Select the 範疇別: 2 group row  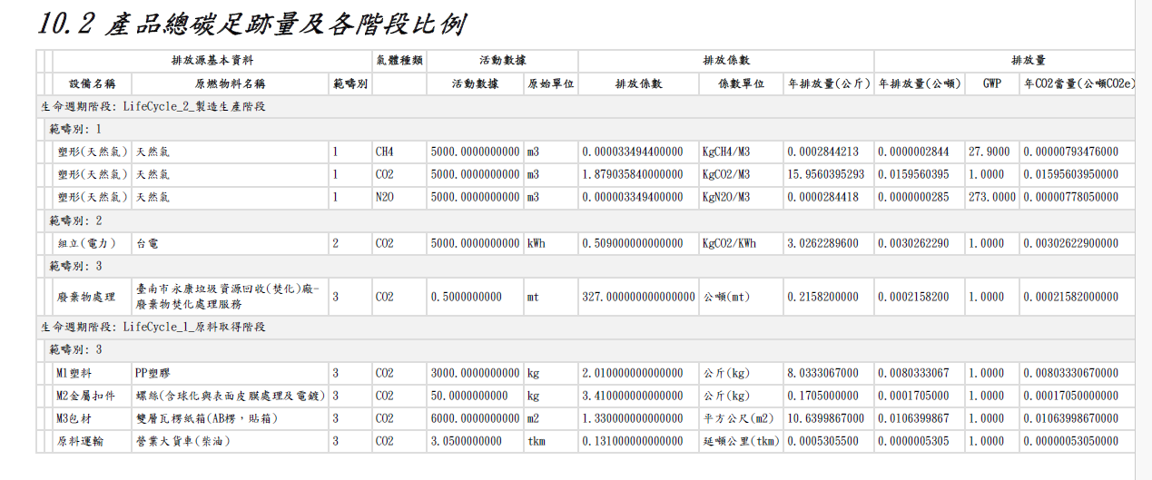coord(590,220)
